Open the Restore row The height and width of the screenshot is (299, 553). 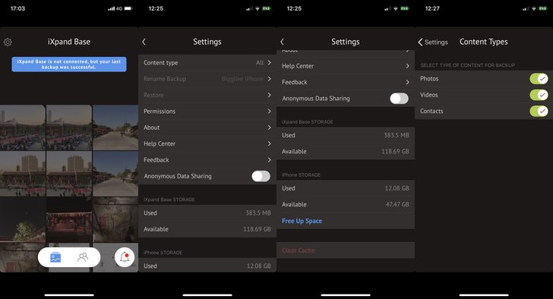click(207, 95)
